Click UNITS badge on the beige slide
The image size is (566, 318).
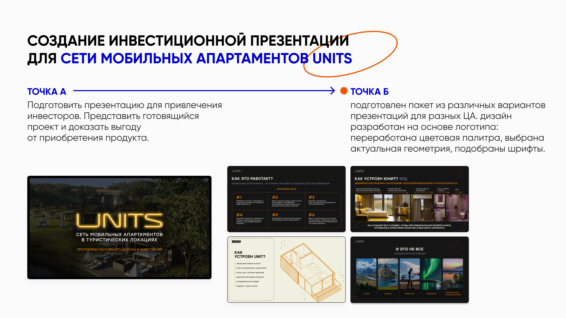(236, 241)
